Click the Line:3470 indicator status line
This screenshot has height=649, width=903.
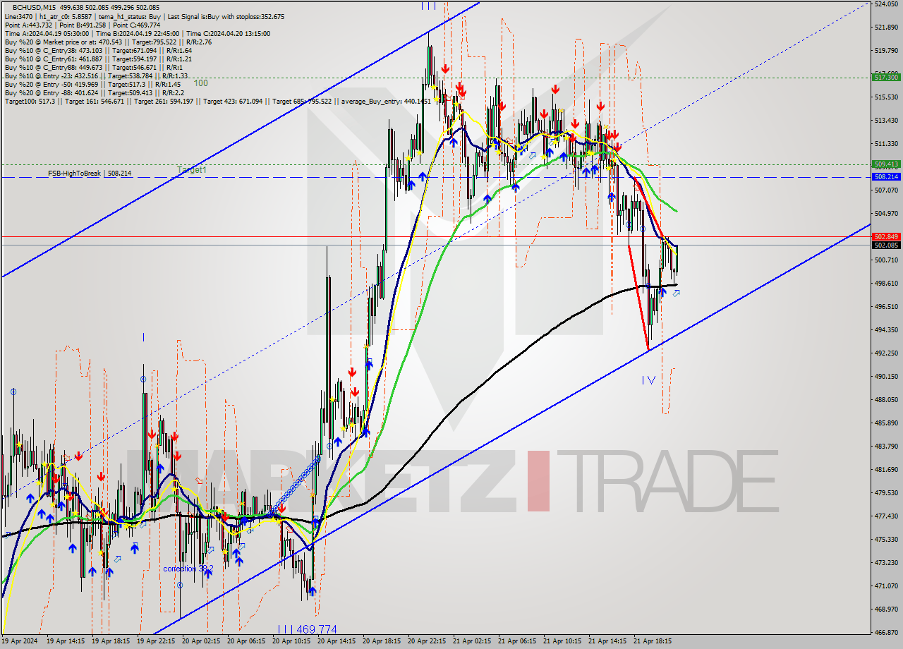click(145, 16)
